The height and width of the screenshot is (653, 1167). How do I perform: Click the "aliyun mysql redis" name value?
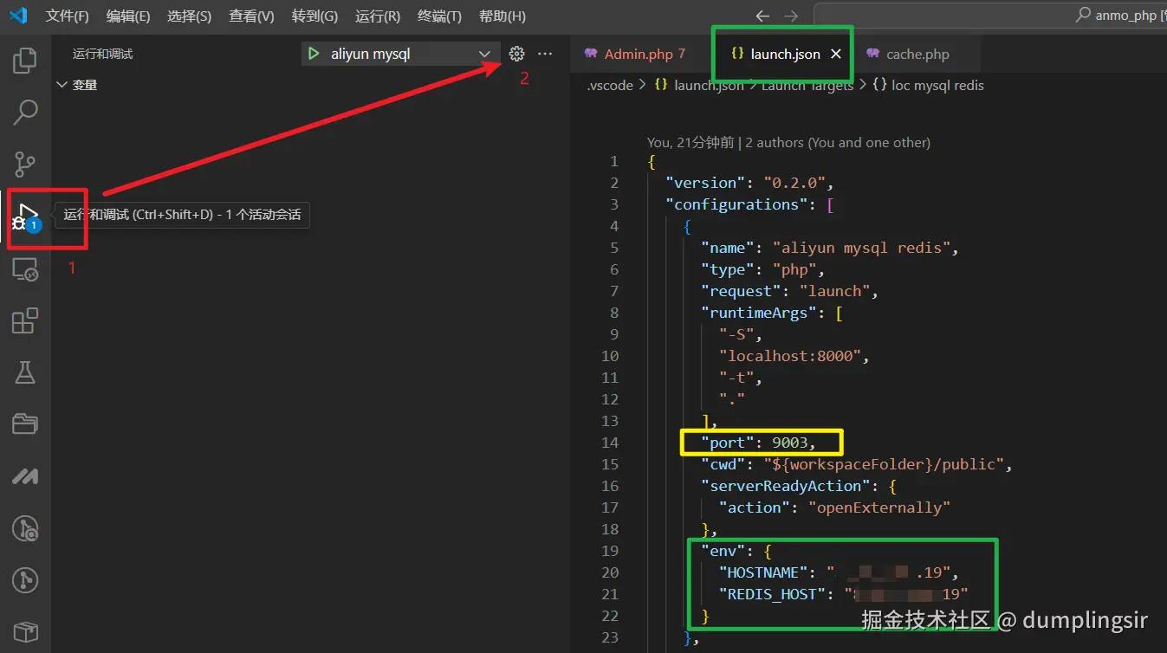click(860, 248)
